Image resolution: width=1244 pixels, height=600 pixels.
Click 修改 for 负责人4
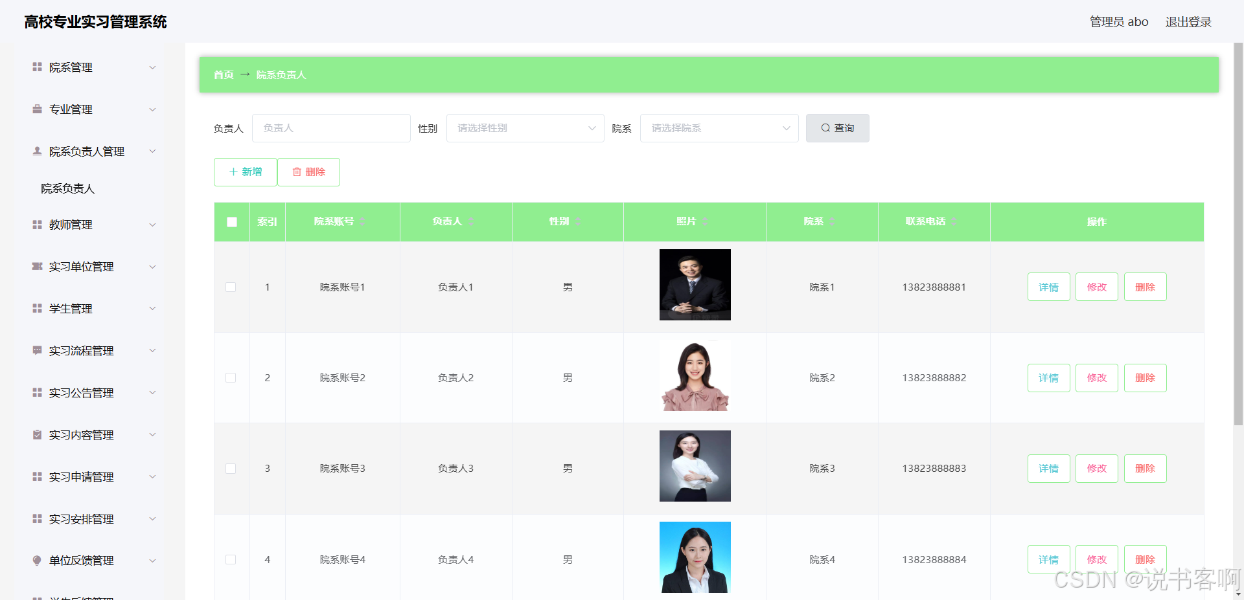[1097, 559]
